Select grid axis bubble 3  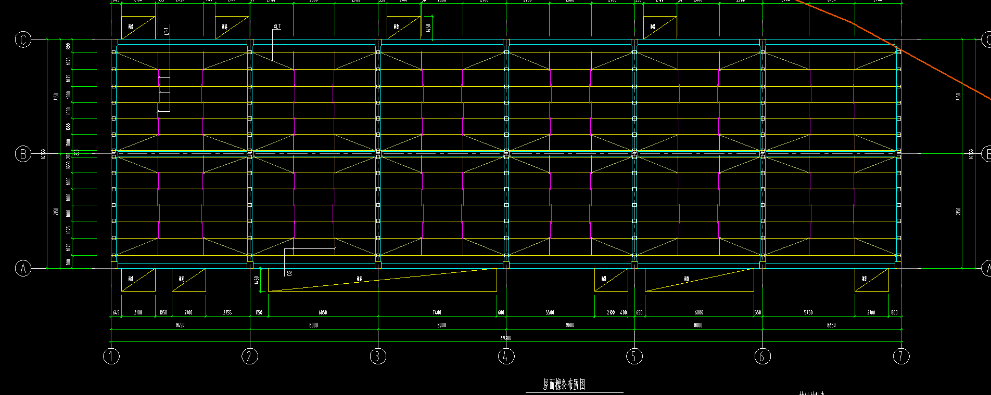tap(378, 357)
